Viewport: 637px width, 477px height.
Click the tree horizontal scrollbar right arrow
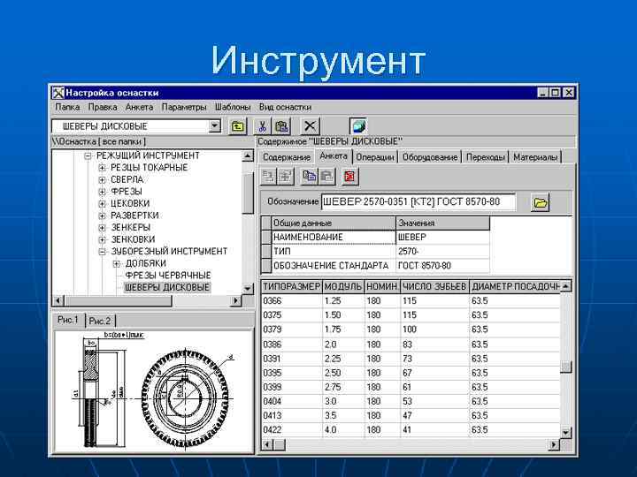click(x=235, y=301)
